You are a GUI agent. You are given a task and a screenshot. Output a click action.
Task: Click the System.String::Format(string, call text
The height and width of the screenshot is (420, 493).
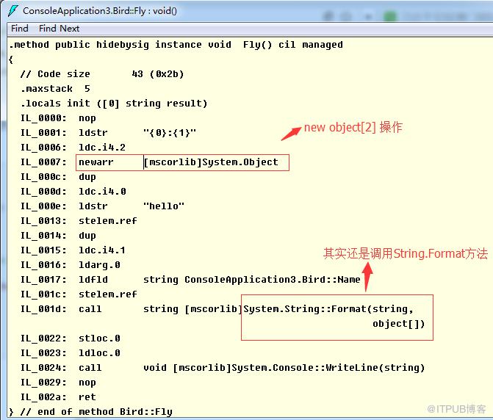[x=328, y=309]
